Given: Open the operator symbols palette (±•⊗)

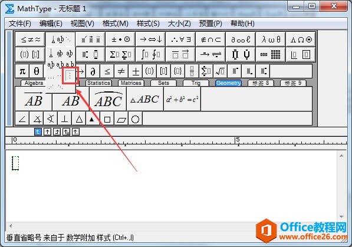Looking at the screenshot, I should click(120, 39).
